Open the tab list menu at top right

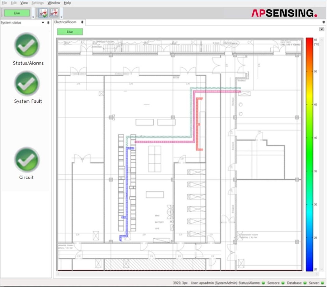point(323,22)
